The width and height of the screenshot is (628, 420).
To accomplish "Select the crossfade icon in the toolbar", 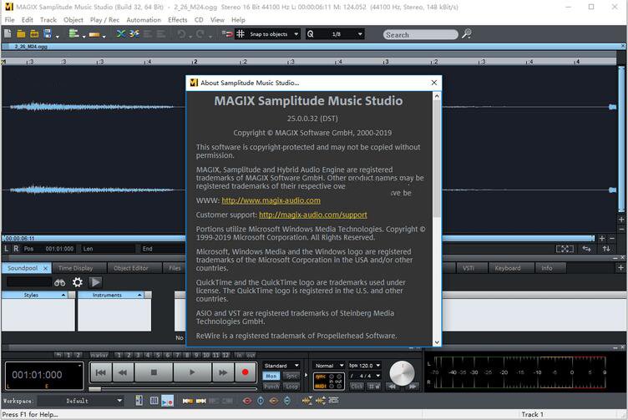I will pos(121,34).
